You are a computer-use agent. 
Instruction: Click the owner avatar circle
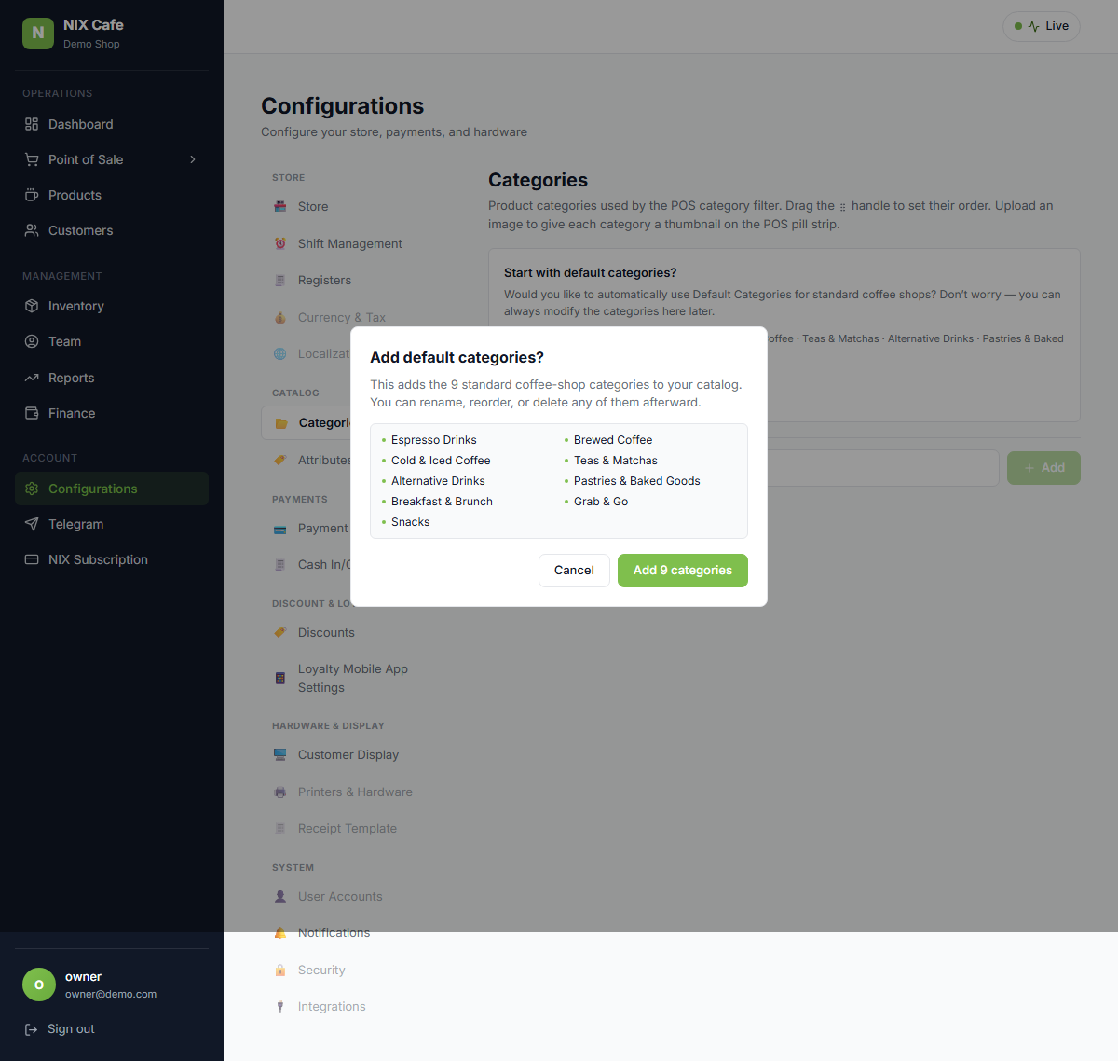(39, 985)
